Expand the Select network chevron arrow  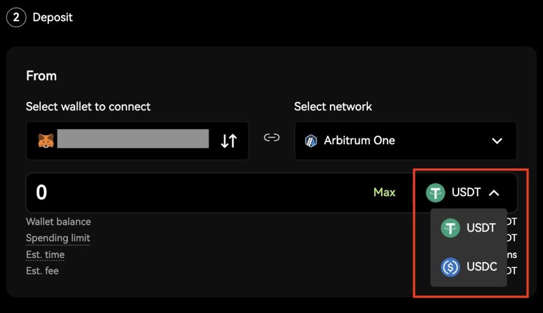tap(497, 141)
